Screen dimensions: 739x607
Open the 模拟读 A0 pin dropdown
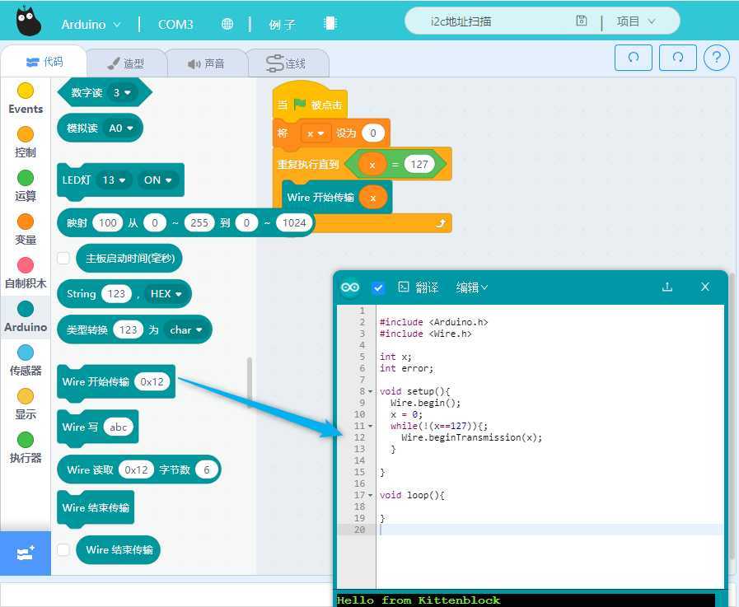pyautogui.click(x=120, y=128)
